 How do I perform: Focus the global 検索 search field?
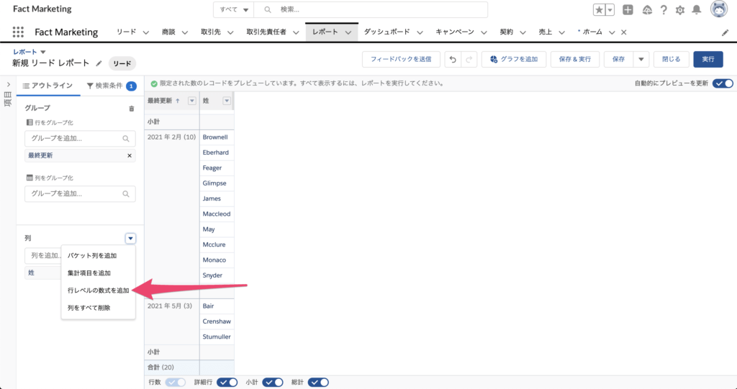[371, 10]
